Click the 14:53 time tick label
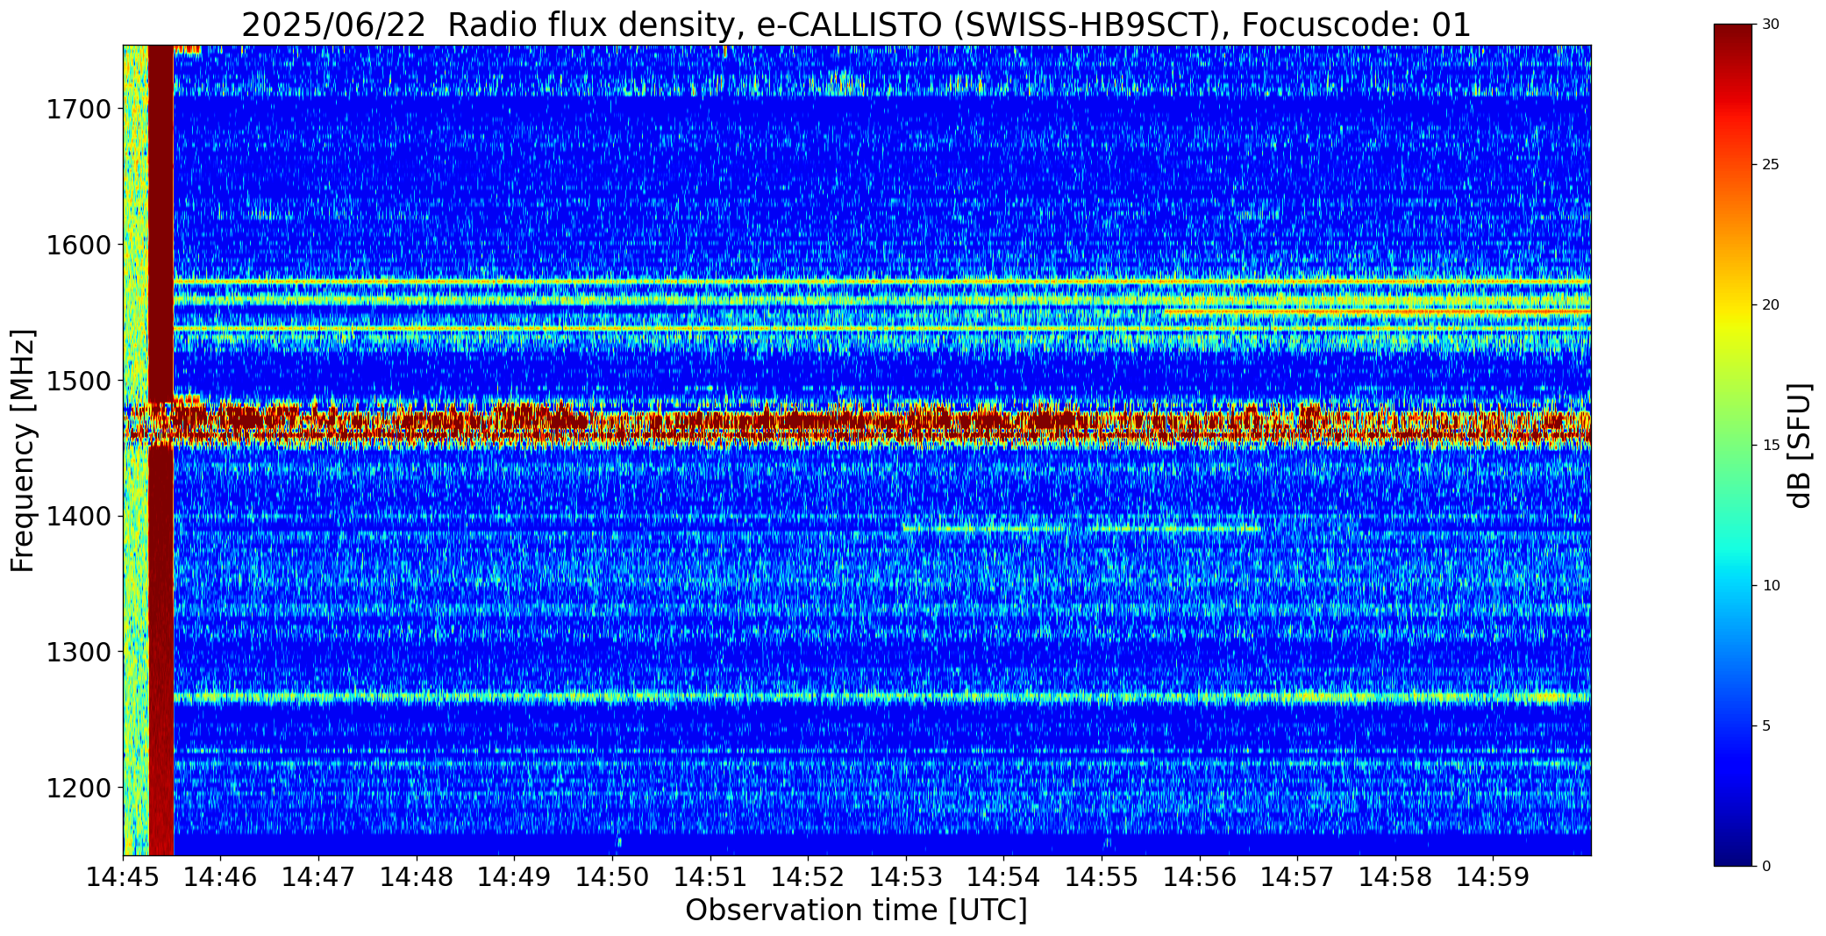The height and width of the screenshot is (936, 1826). point(906,876)
